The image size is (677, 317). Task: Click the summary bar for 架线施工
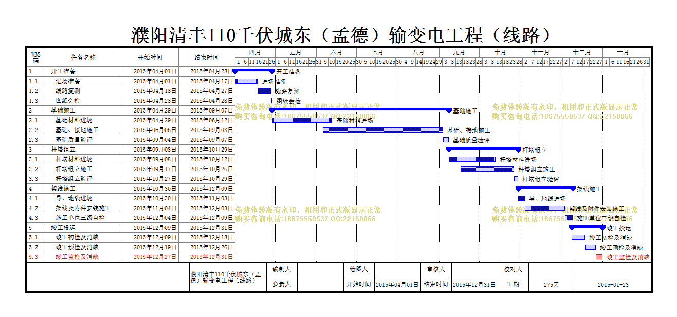pos(546,188)
